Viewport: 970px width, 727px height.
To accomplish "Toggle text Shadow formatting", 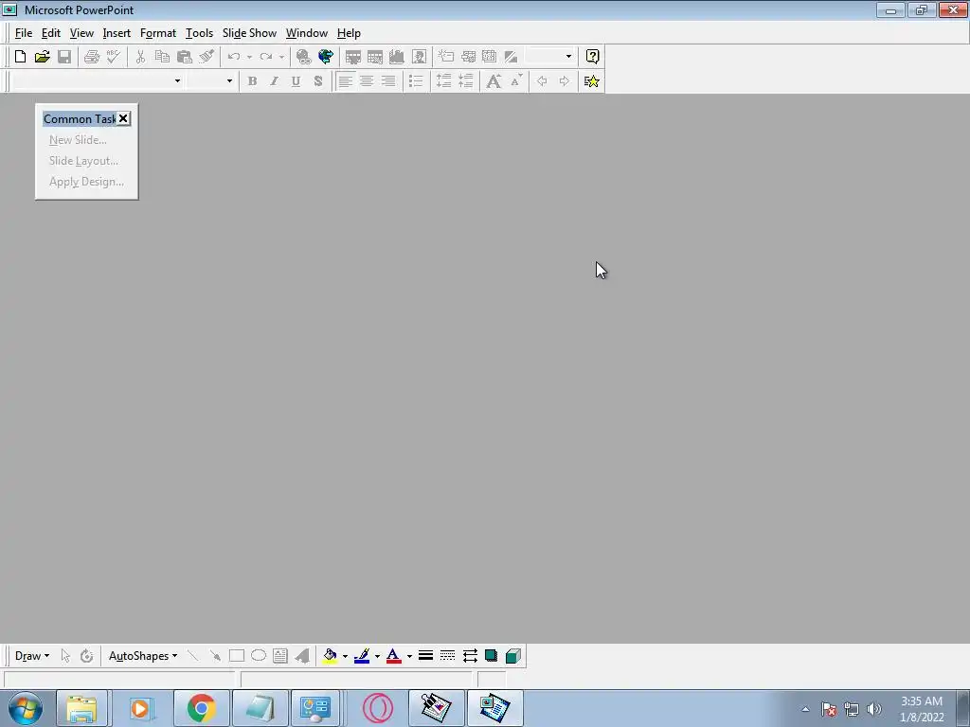I will pyautogui.click(x=318, y=81).
